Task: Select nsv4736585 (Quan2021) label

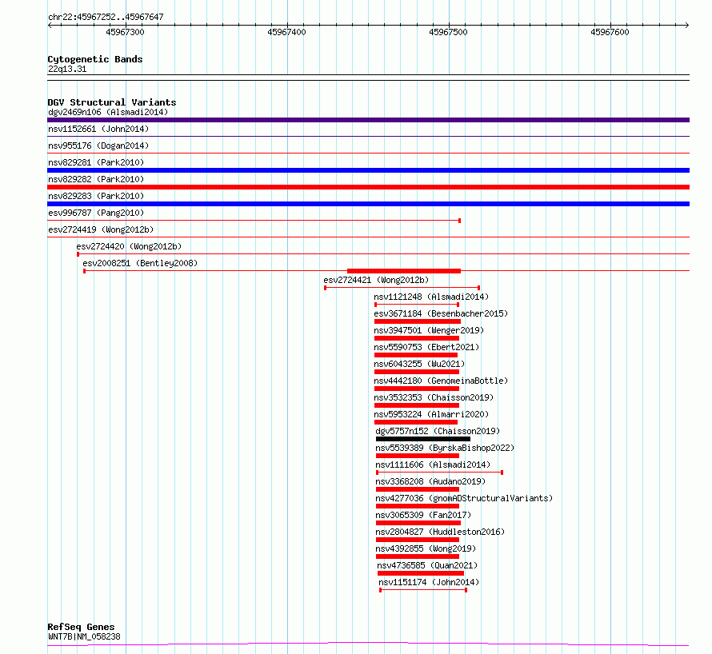Action: point(427,565)
